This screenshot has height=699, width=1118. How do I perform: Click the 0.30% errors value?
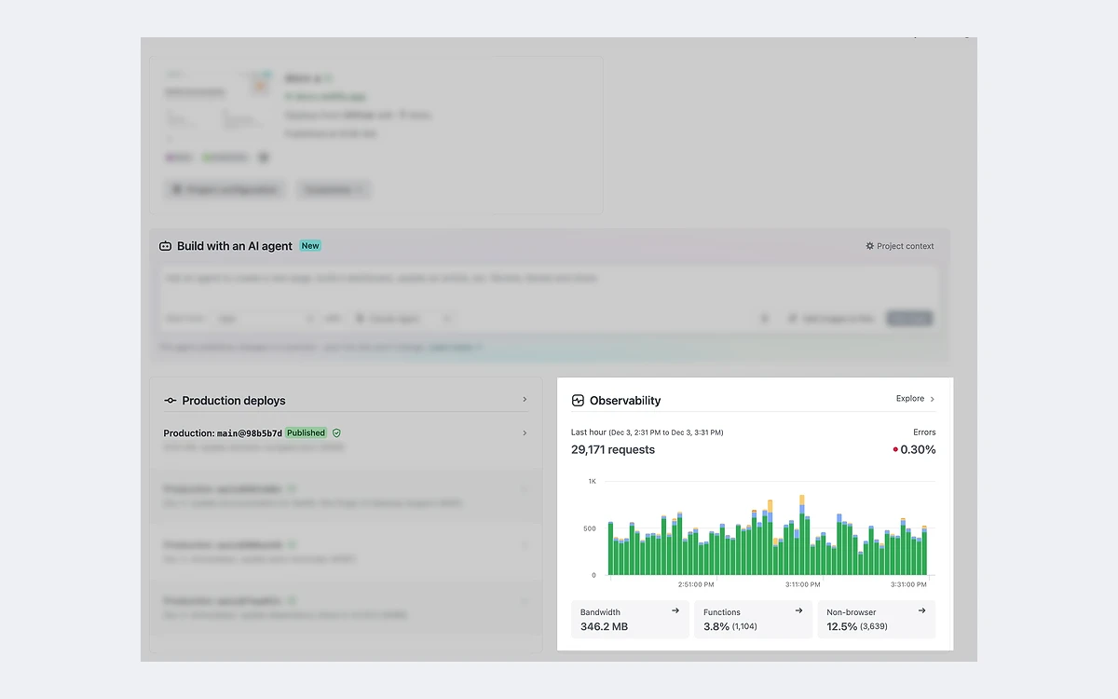click(918, 449)
